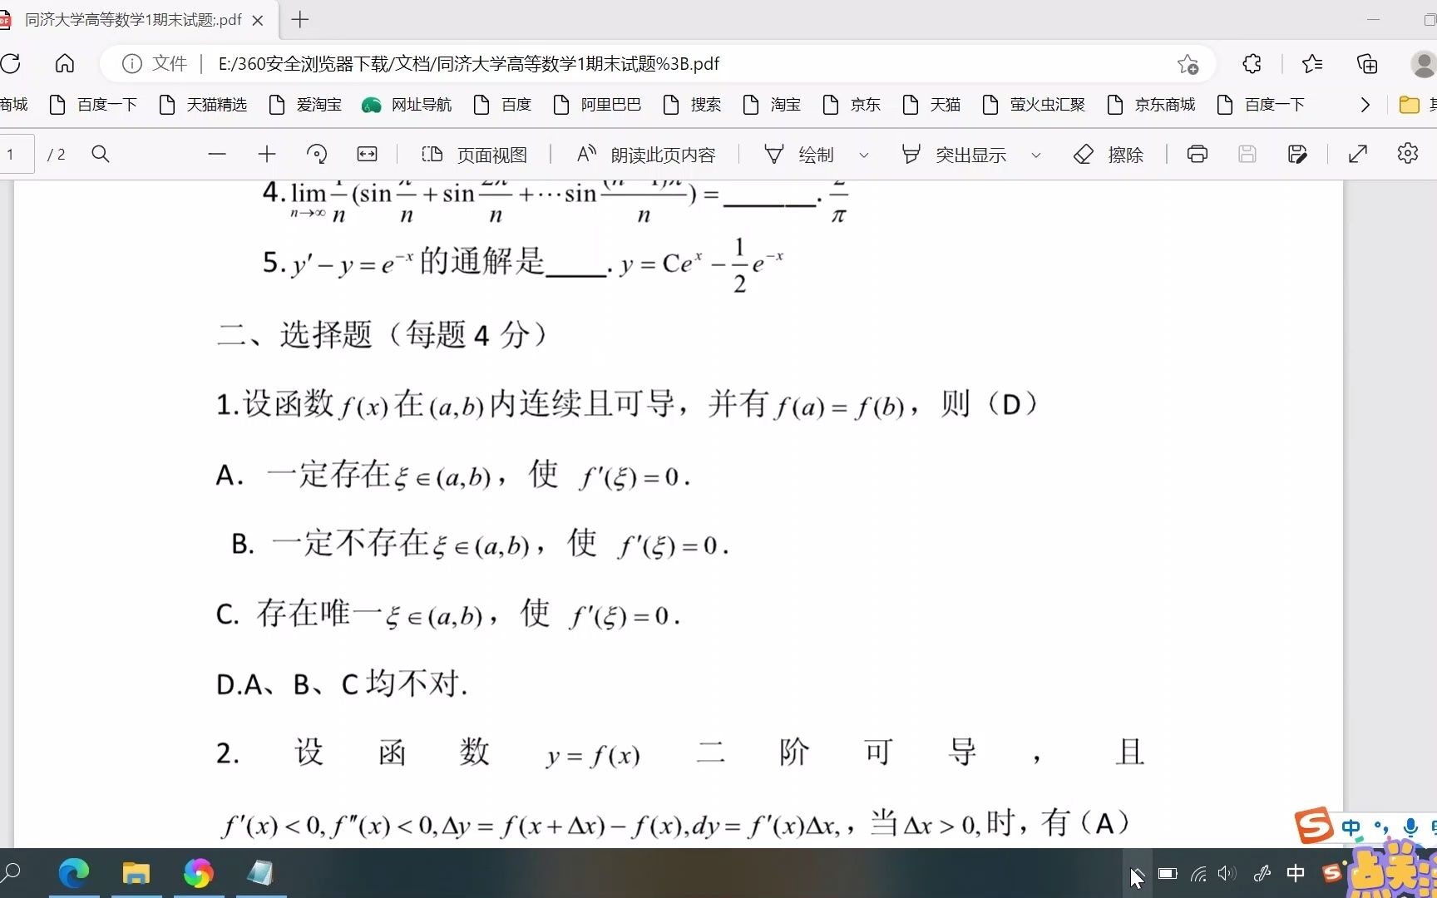Open the 爱淘宝 bookmark
The height and width of the screenshot is (898, 1437).
305,105
